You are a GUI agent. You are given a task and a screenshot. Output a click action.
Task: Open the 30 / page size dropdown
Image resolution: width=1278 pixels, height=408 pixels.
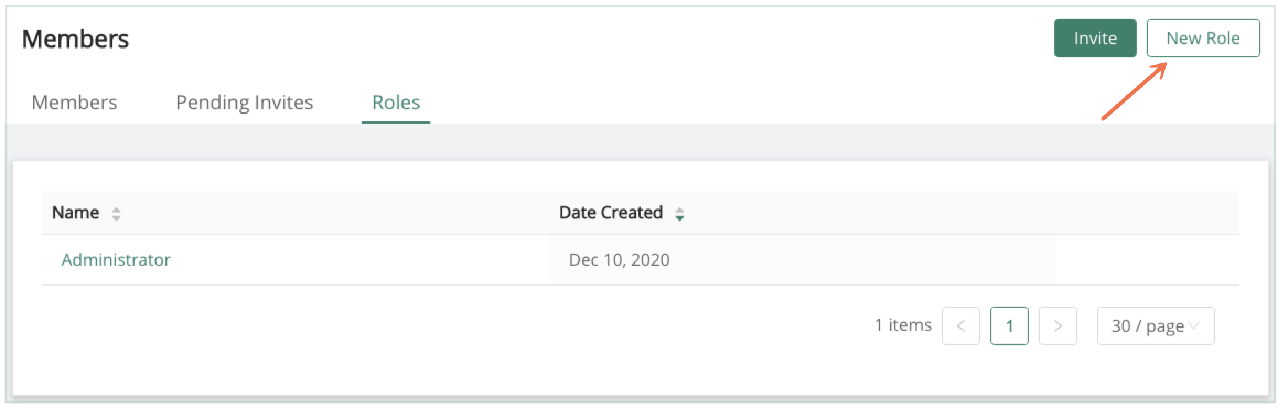tap(1156, 326)
